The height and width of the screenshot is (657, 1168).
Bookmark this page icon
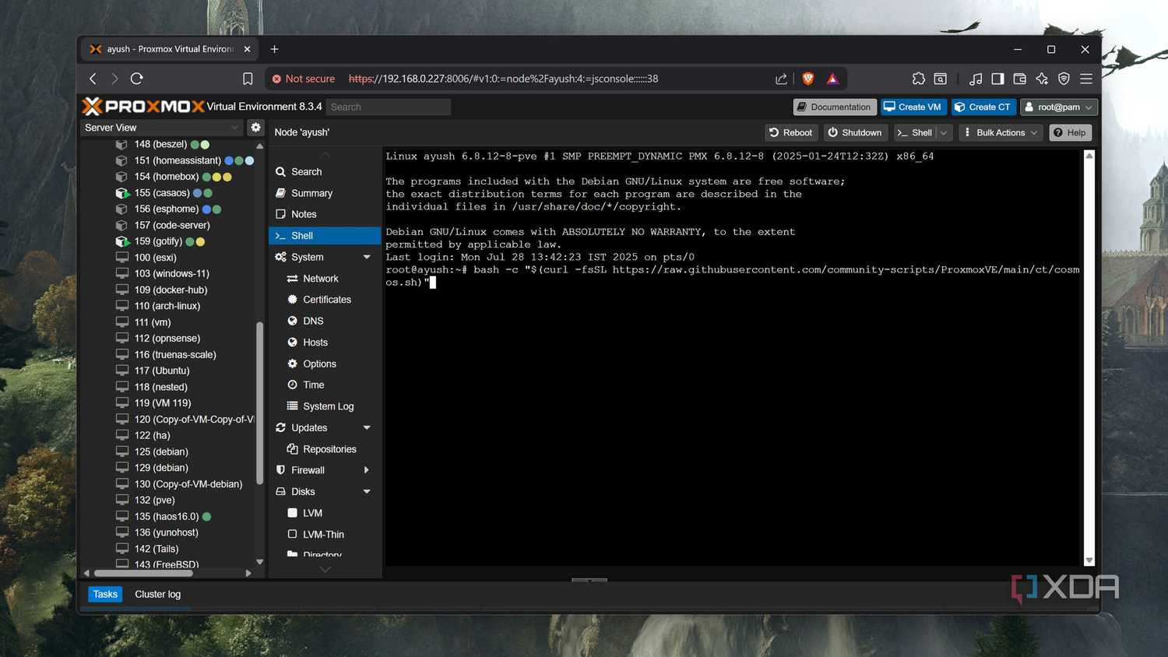(248, 79)
